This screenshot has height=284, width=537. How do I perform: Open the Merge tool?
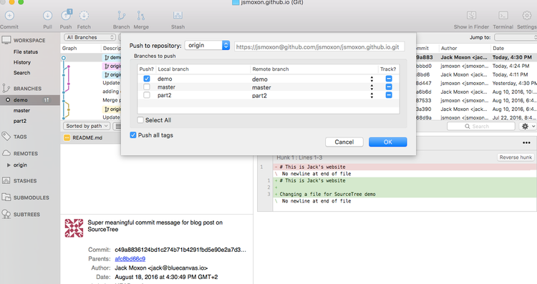141,16
